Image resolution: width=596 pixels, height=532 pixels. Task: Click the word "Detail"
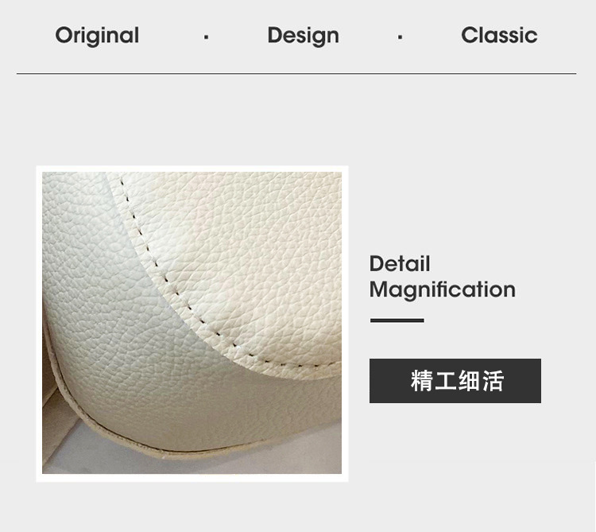click(x=400, y=263)
